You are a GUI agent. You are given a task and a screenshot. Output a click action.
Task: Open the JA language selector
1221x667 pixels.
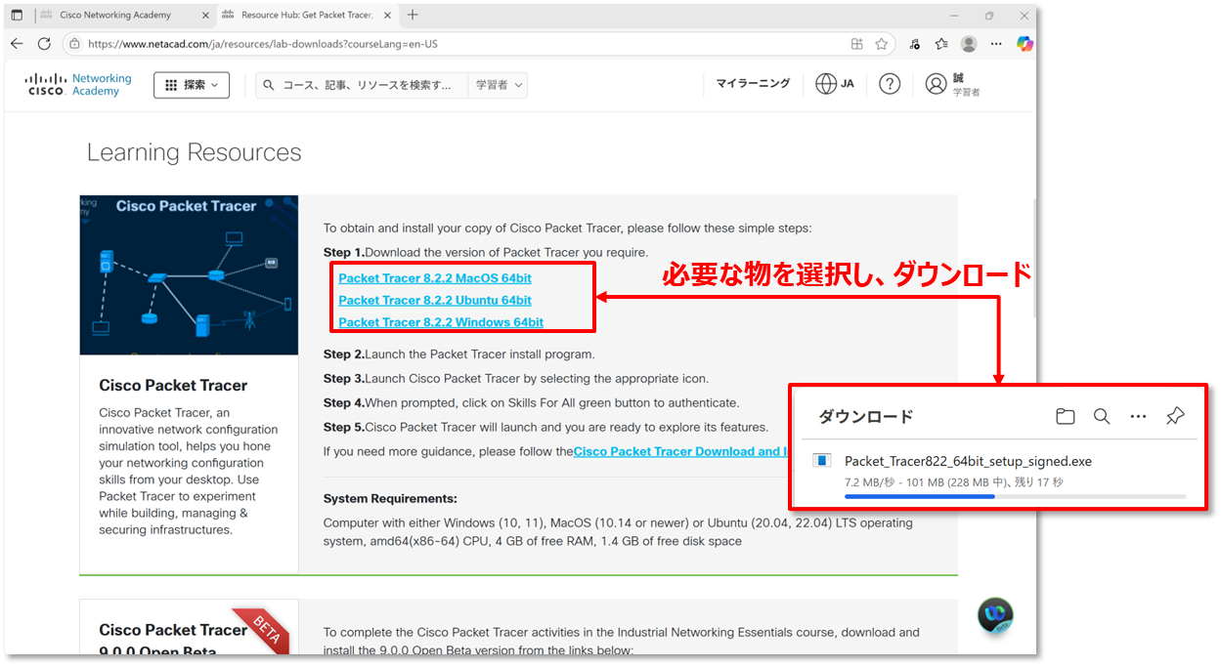[x=835, y=84]
